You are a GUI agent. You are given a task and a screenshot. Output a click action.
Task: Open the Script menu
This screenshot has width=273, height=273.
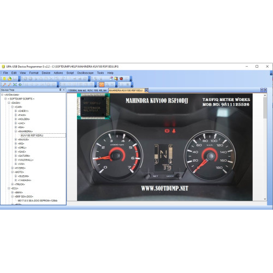(70, 73)
